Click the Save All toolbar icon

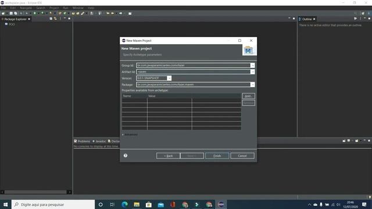click(x=16, y=13)
